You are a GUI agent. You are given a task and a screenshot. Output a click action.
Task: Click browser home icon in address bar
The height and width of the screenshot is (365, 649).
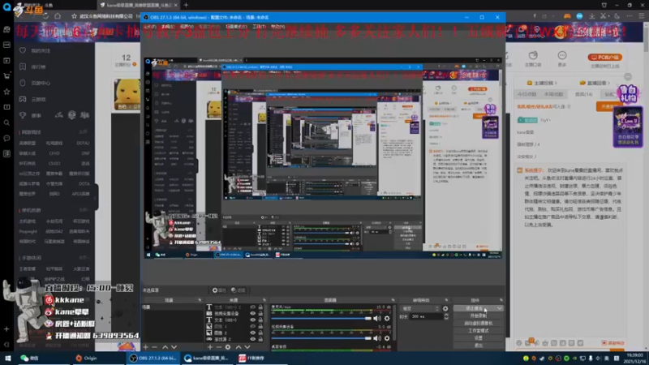(58, 15)
